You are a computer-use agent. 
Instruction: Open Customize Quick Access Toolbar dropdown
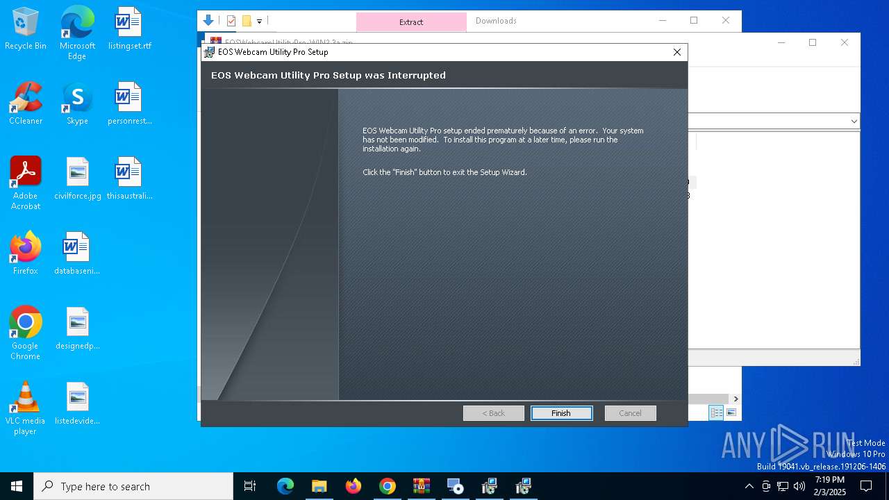(x=259, y=22)
